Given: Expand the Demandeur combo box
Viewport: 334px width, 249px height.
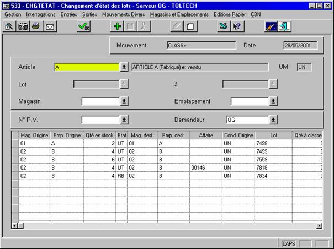Looking at the screenshot, I should [273, 120].
